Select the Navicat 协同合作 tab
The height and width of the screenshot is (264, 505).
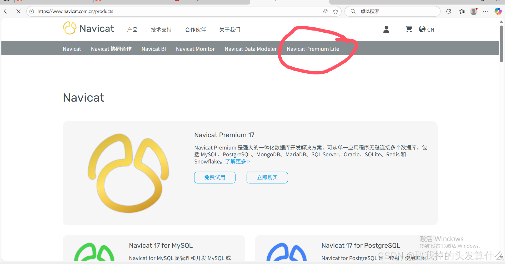coord(111,49)
